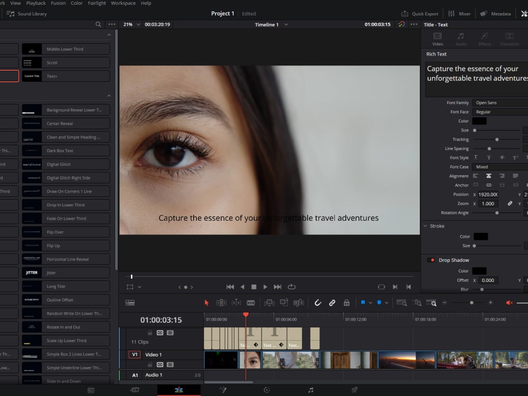Image resolution: width=528 pixels, height=396 pixels.
Task: Click the text Color swatch
Action: pyautogui.click(x=479, y=121)
